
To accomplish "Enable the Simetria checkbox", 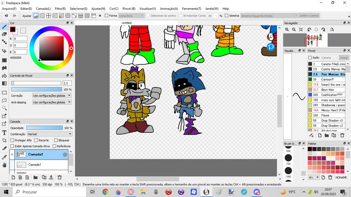I will coord(226,16).
